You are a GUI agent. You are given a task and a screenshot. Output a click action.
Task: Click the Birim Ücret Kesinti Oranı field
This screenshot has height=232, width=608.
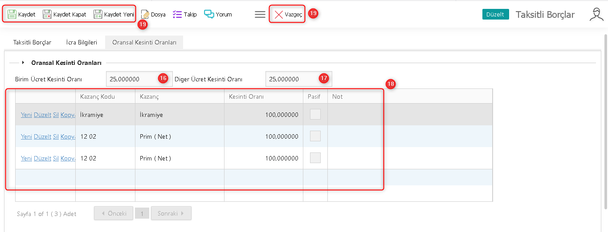pos(131,79)
